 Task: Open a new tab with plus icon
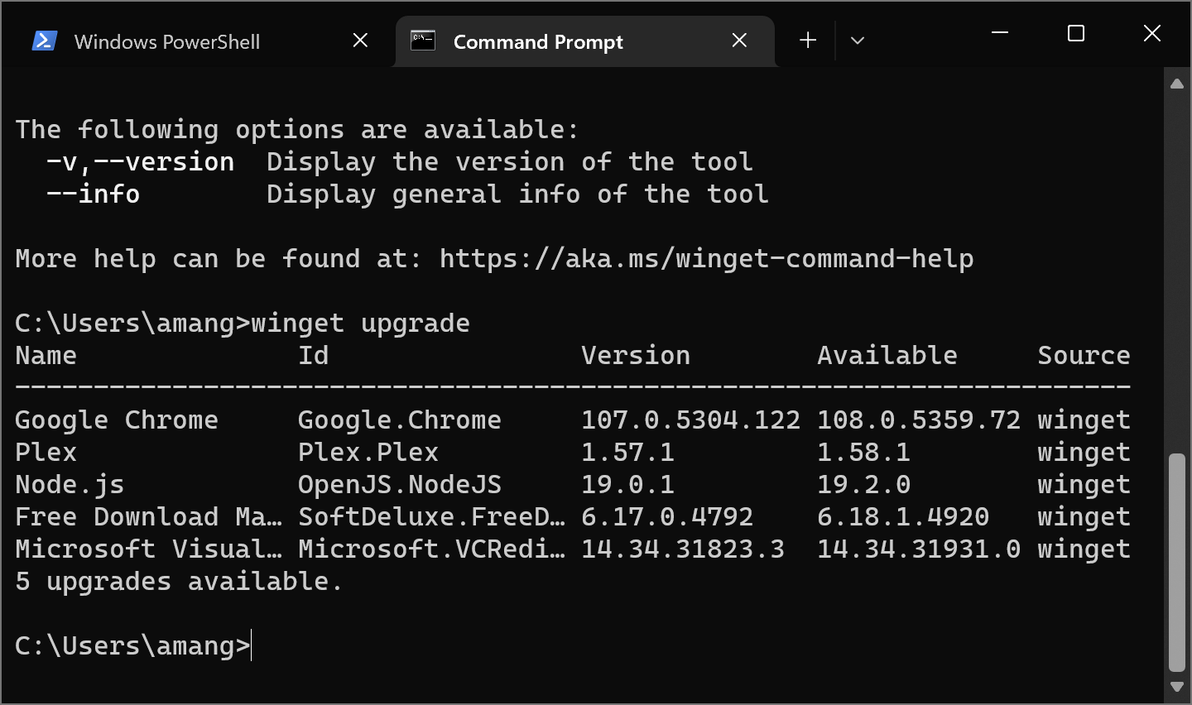[x=808, y=41]
